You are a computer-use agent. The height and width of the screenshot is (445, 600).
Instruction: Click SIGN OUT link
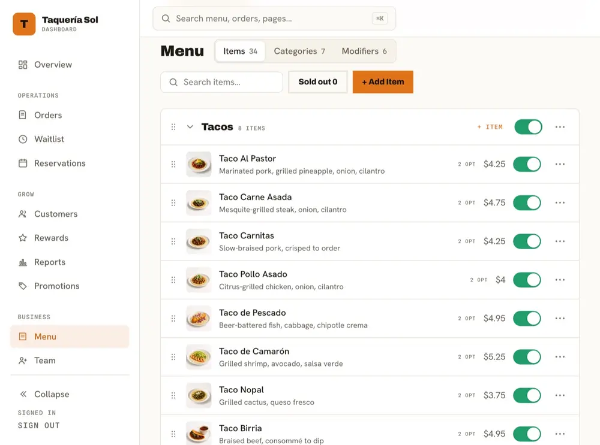click(38, 425)
